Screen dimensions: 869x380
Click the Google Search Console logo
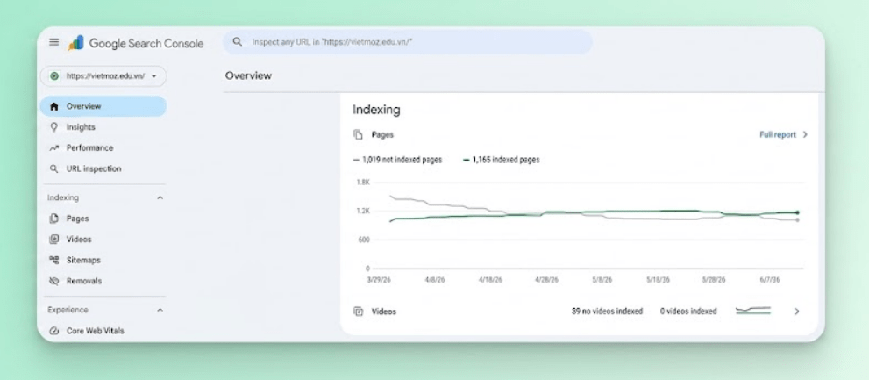136,43
